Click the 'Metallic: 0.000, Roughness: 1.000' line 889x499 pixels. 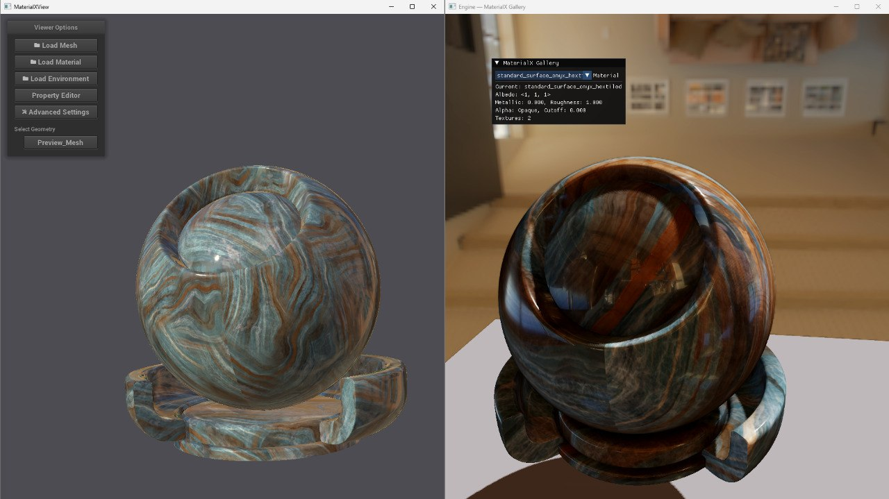click(549, 102)
